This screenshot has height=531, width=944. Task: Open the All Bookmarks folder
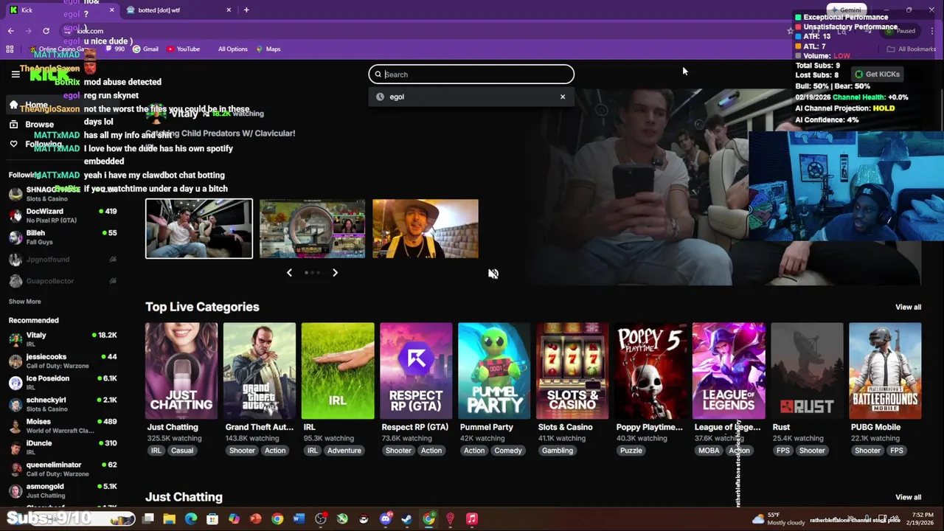(912, 49)
